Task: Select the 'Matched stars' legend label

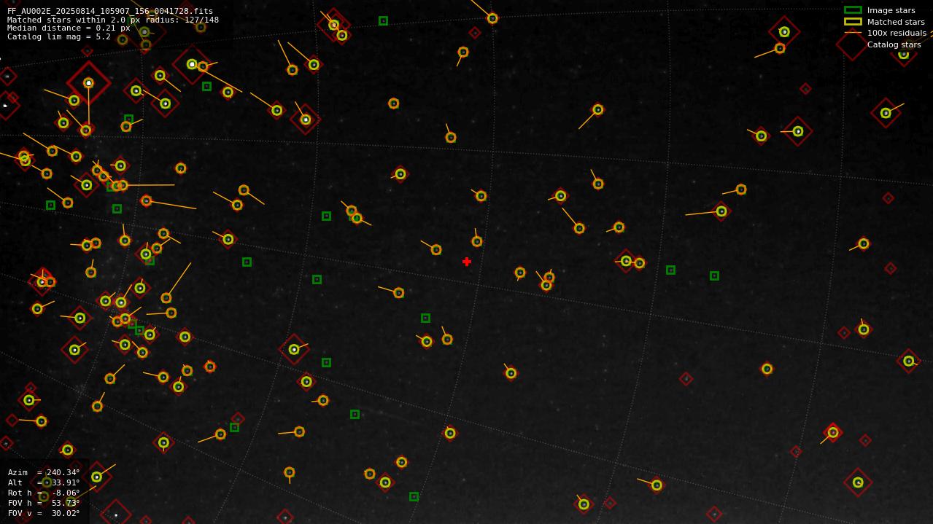Action: [x=896, y=22]
